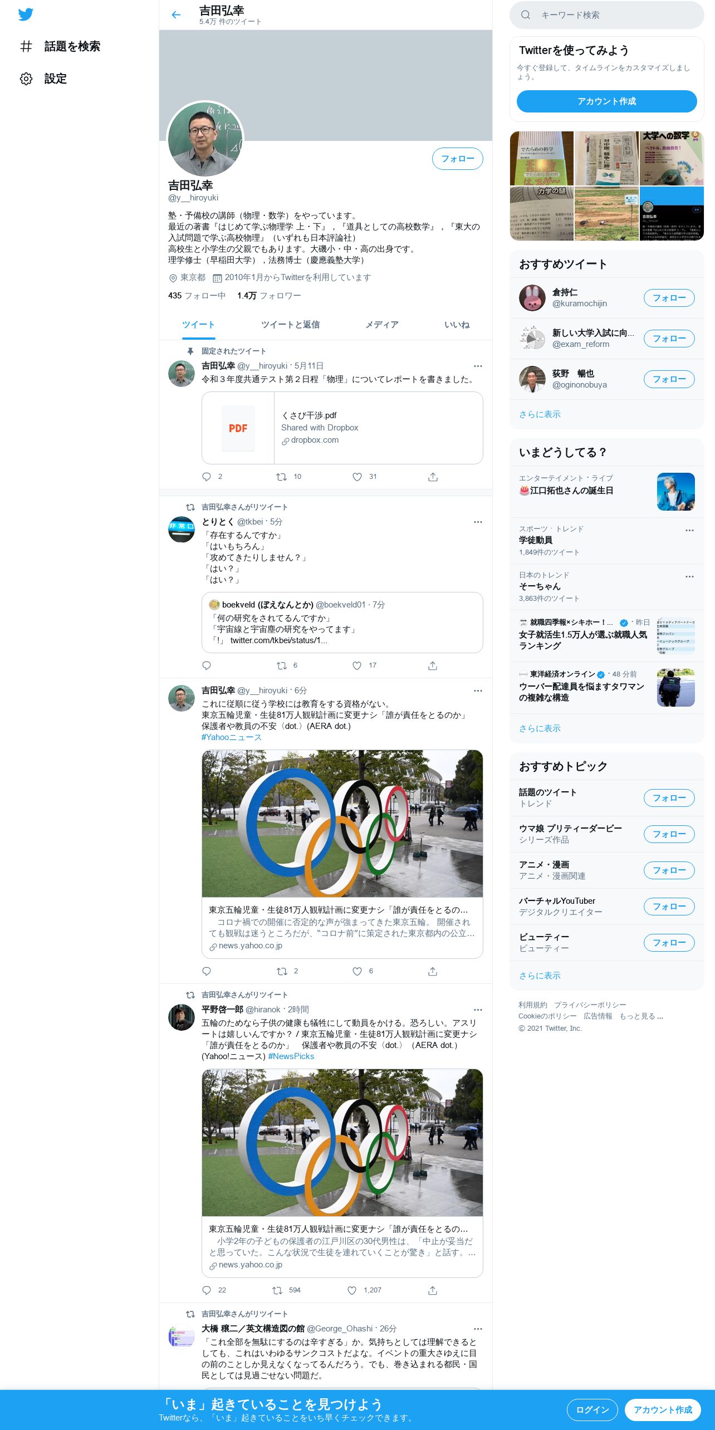
Task: Open the ウーバー配達員 東洋経済オンライン article
Action: click(606, 688)
